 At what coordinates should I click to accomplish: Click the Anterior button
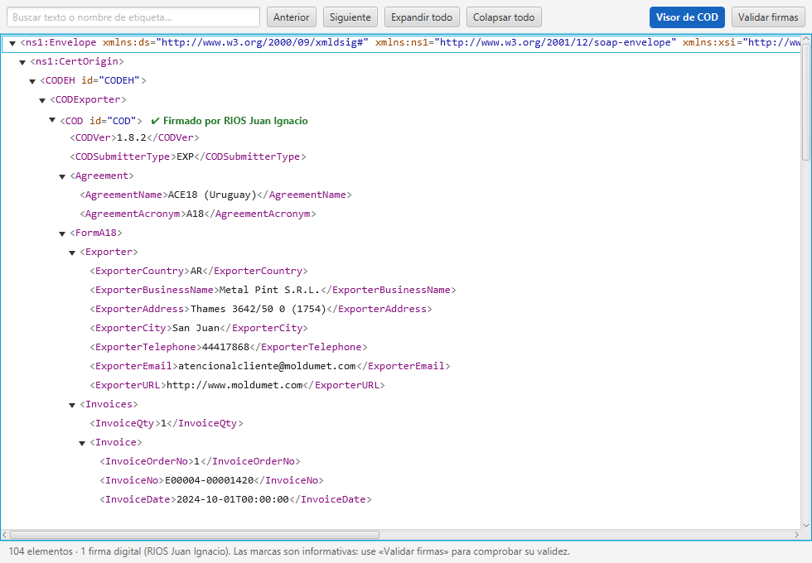coord(292,17)
